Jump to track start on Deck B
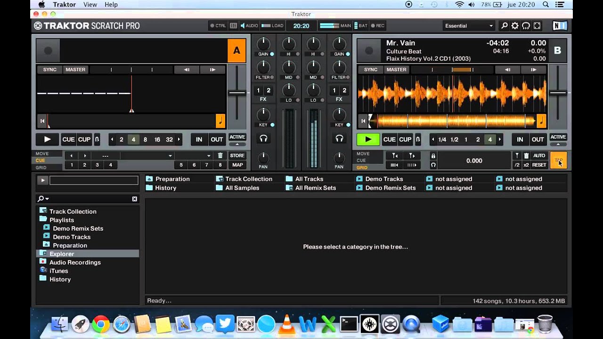603x339 pixels. pyautogui.click(x=363, y=121)
